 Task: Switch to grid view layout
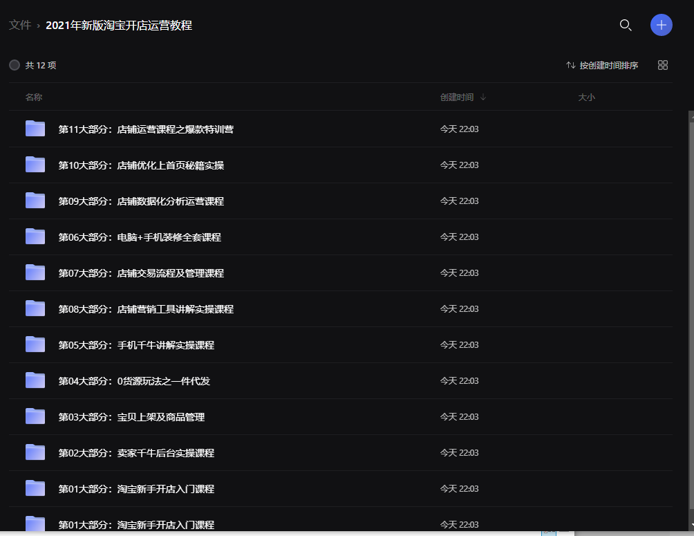[x=662, y=64]
